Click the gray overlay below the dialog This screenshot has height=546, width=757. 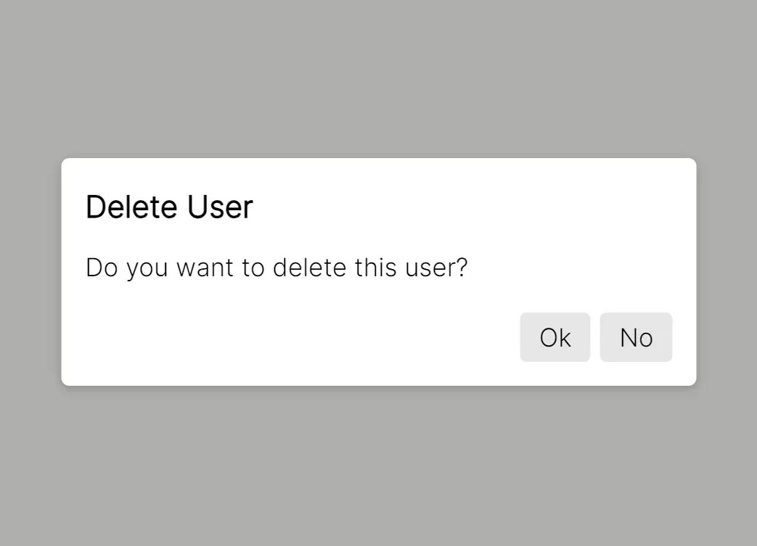(x=378, y=464)
